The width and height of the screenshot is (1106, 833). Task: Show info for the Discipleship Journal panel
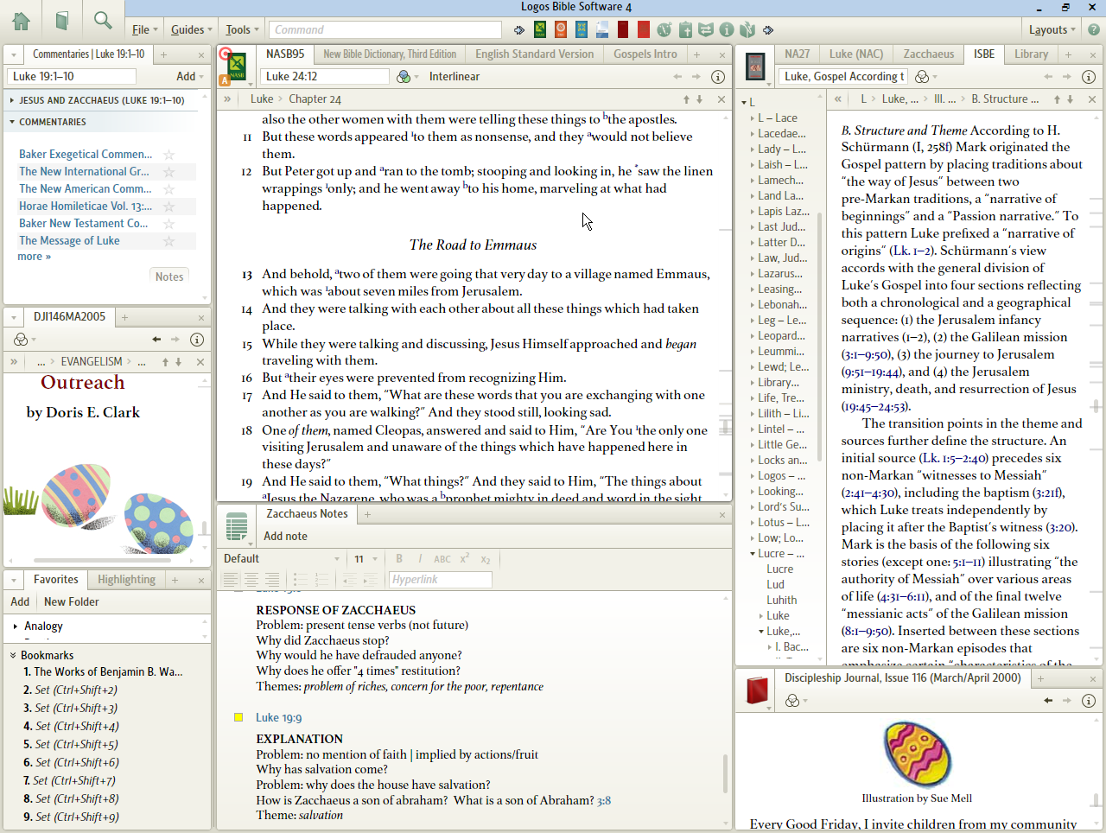[1089, 701]
